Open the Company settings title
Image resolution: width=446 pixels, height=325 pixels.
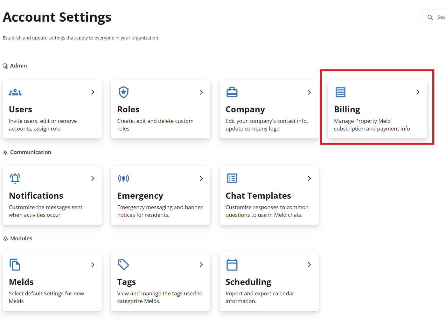[245, 110]
